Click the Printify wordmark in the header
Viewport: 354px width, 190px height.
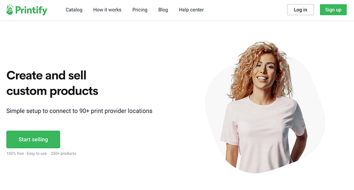31,10
